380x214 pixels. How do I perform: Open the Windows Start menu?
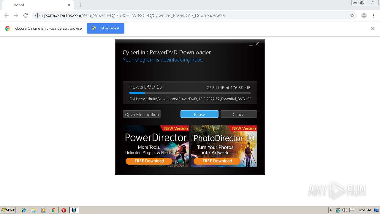(x=8, y=210)
